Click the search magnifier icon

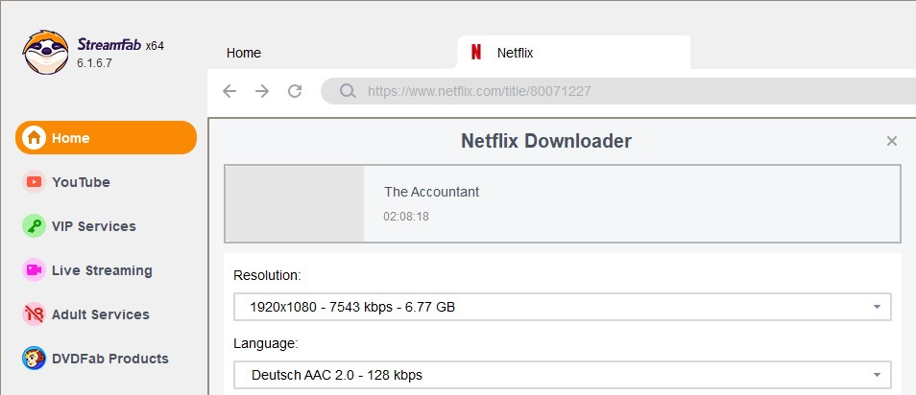tap(348, 91)
